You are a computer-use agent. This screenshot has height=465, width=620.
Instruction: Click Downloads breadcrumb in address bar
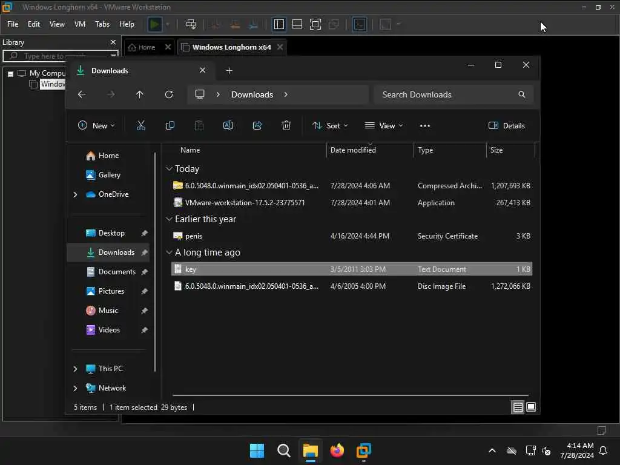[252, 94]
